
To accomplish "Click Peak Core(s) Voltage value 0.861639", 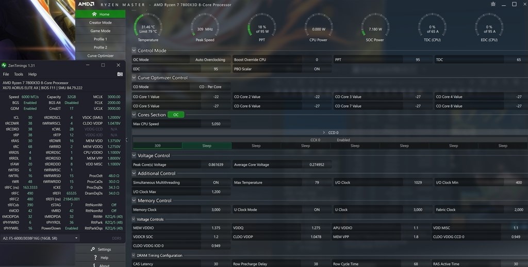I will pos(216,164).
